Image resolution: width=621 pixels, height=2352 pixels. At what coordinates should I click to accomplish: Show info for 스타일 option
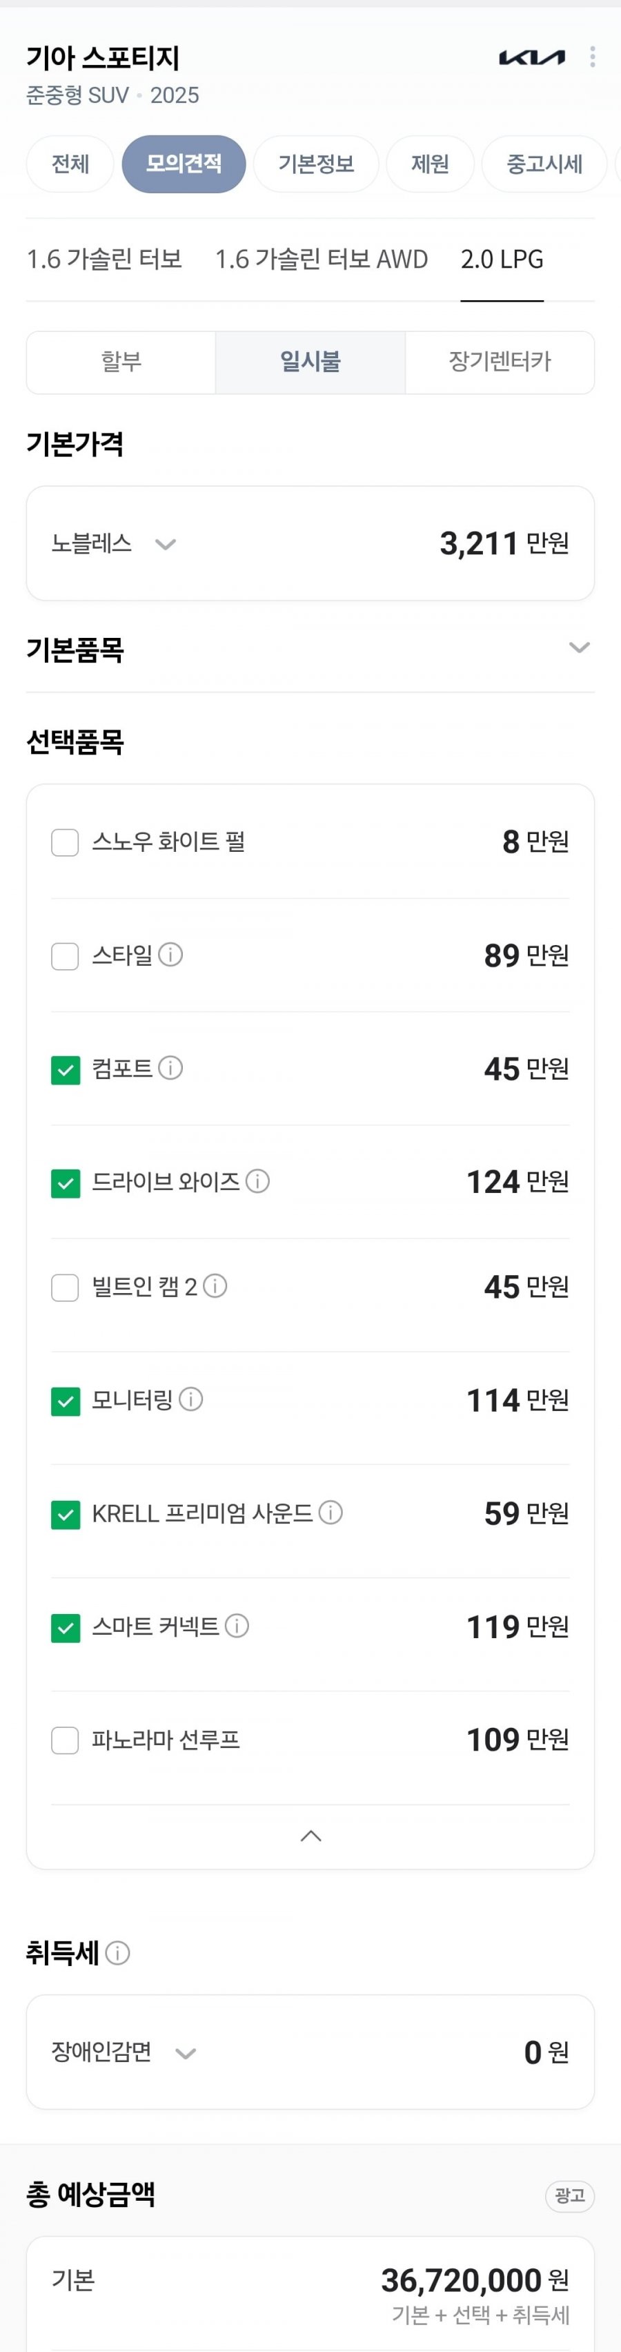click(x=171, y=954)
